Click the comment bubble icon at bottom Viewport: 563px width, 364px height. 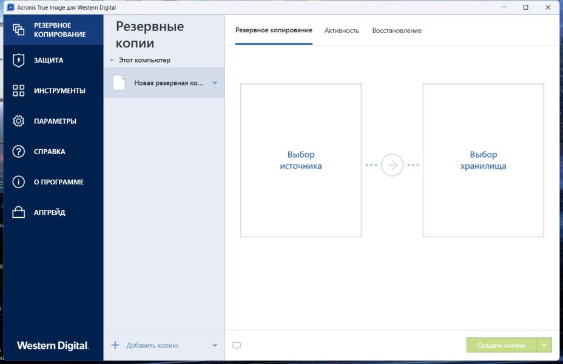click(237, 345)
